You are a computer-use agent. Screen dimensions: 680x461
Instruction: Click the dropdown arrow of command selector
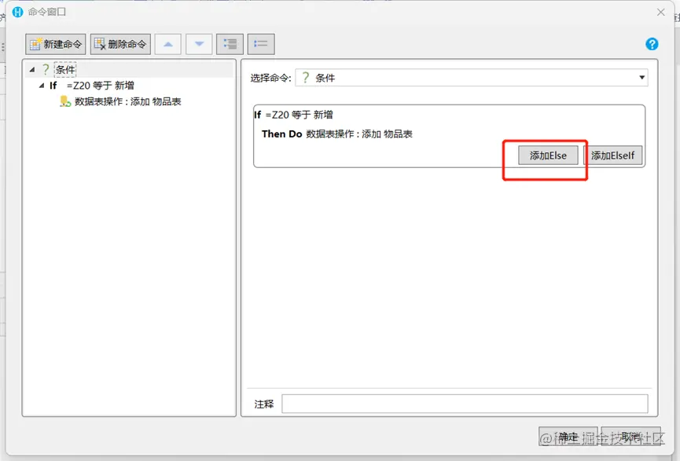[641, 78]
